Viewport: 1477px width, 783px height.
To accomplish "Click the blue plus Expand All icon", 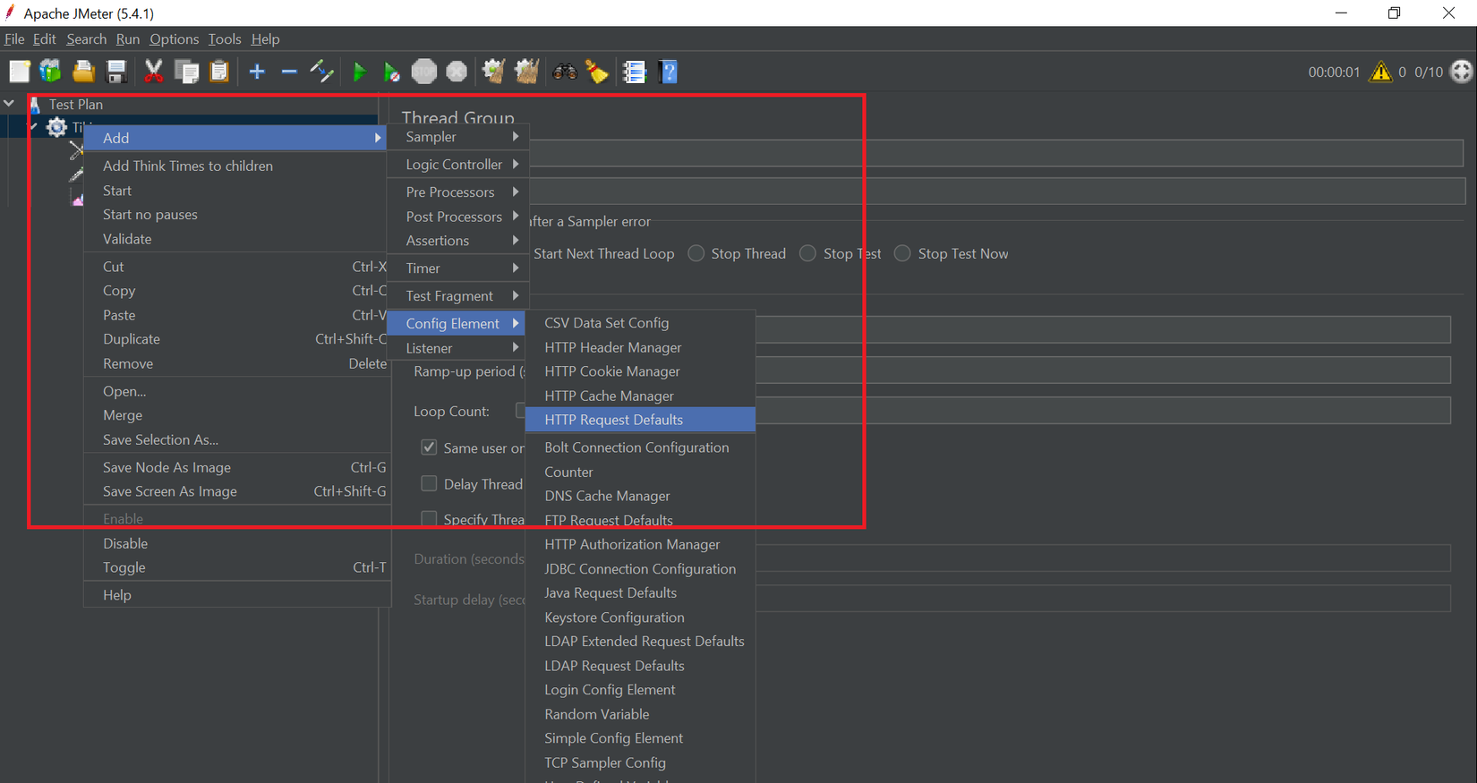I will point(257,72).
